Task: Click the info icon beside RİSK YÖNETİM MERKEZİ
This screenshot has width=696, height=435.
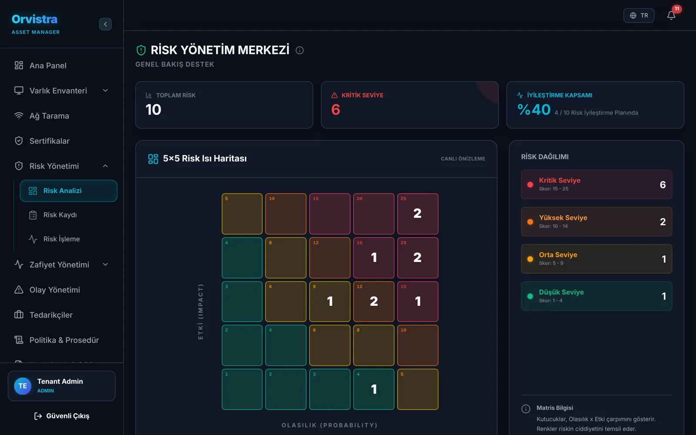Action: click(x=300, y=50)
